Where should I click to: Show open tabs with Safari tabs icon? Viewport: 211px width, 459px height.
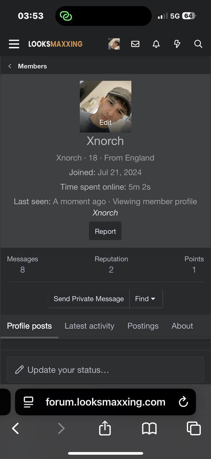point(194,429)
